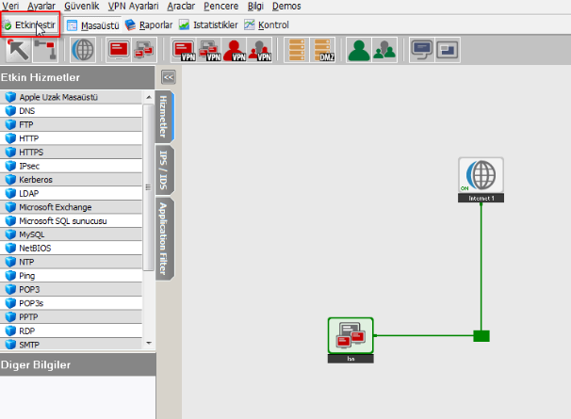Viewport: 571px width, 419px height.
Task: Click the DMZ server toolbar icon
Action: click(325, 49)
